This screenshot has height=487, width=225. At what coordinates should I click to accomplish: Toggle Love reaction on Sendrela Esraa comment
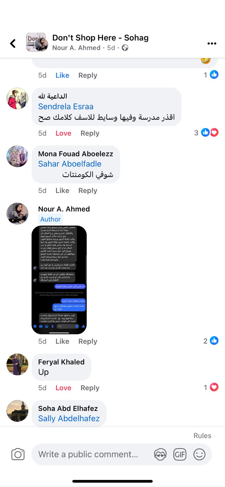(x=63, y=133)
